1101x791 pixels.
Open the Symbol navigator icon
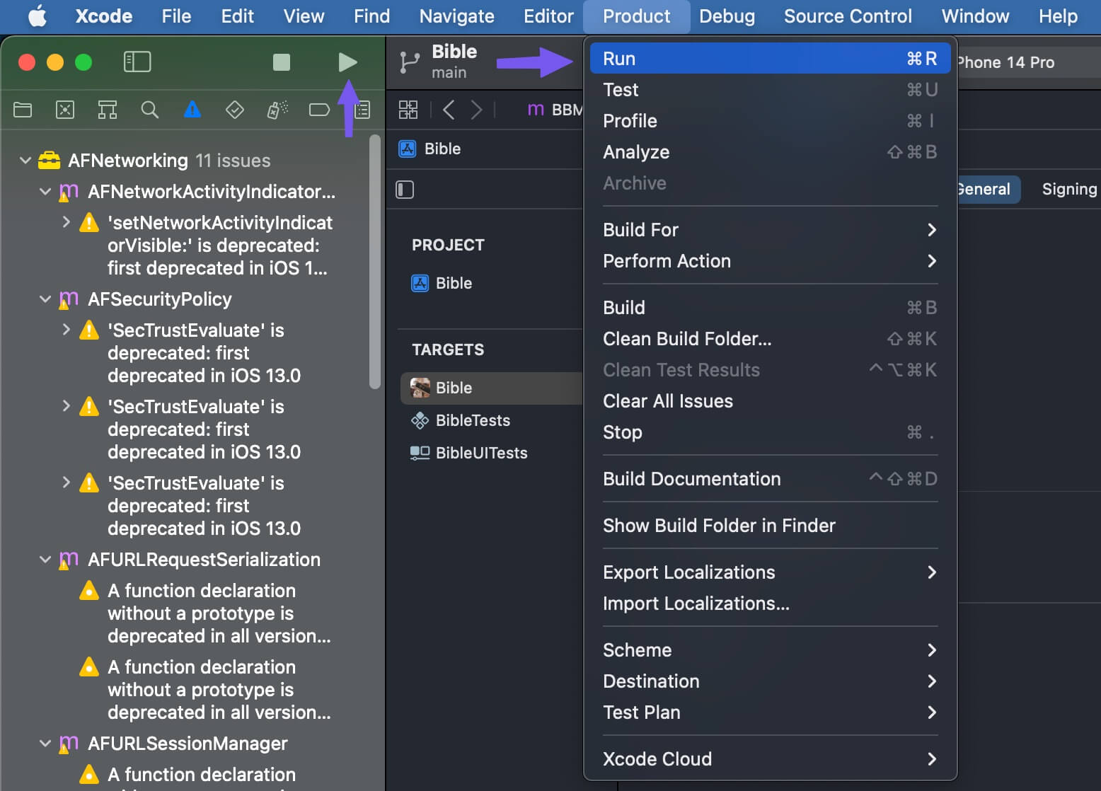tap(108, 110)
